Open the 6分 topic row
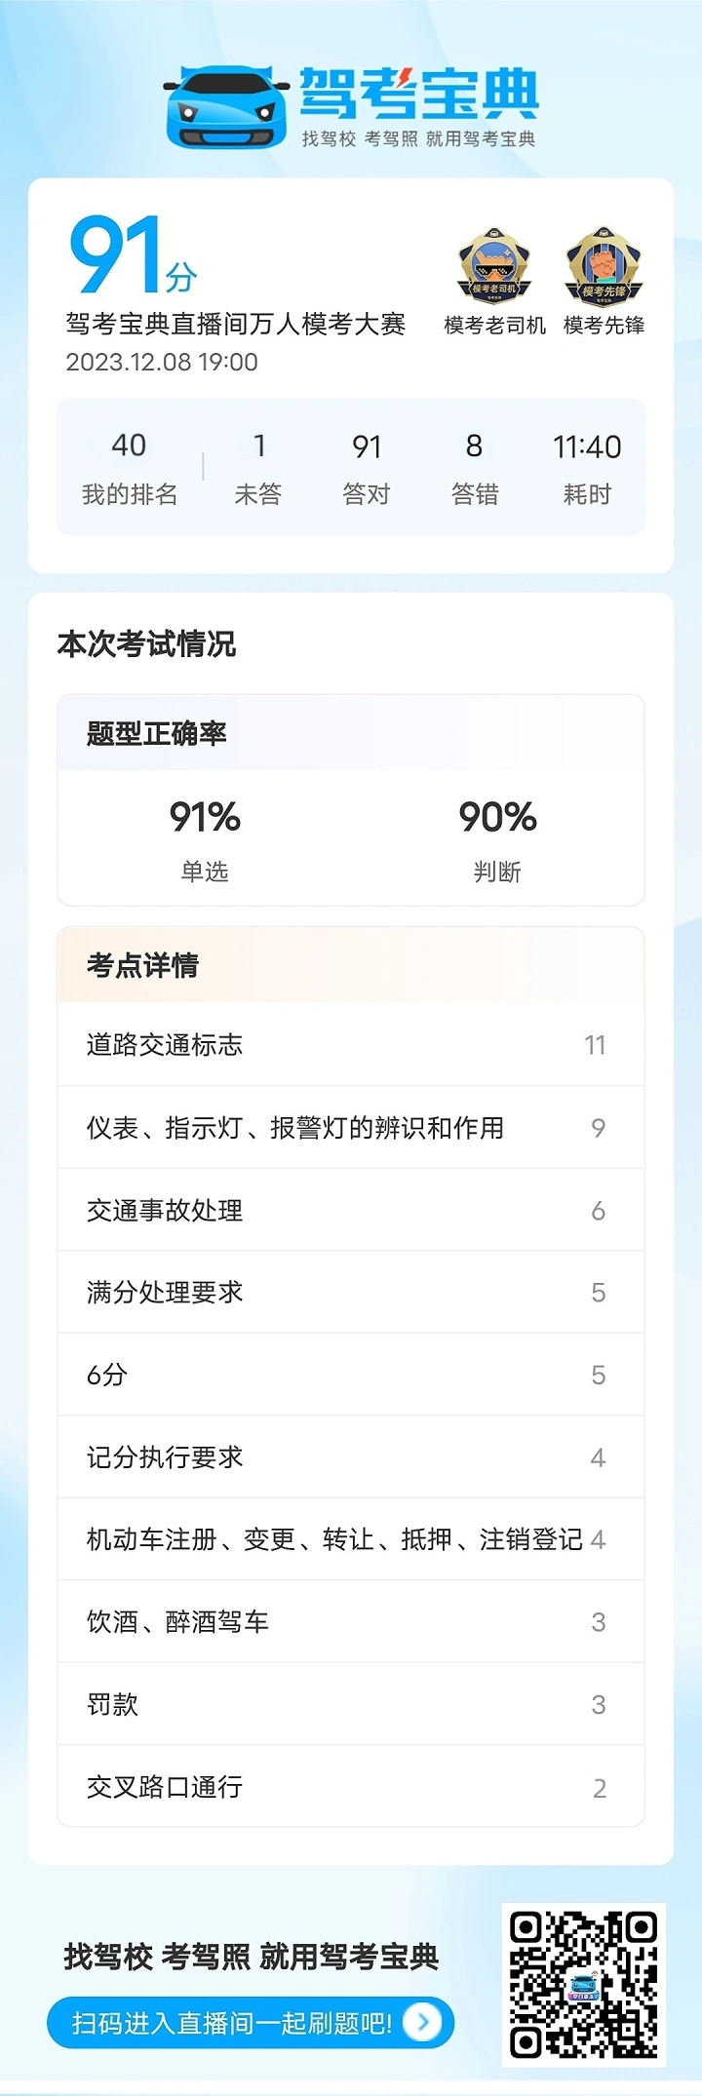Screen dimensions: 702x2096 pyautogui.click(x=351, y=1375)
